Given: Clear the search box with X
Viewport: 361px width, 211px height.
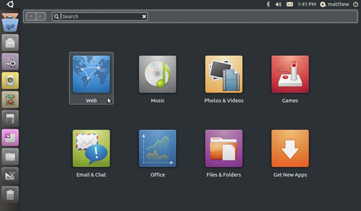Looking at the screenshot, I should click(x=144, y=16).
